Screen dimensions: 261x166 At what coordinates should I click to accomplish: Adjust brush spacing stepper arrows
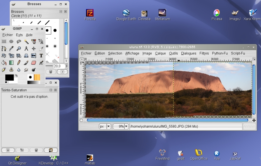click(67, 66)
